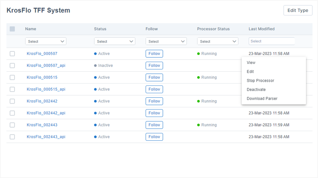Click the Processor Status column header
318x178 pixels.
(x=213, y=29)
